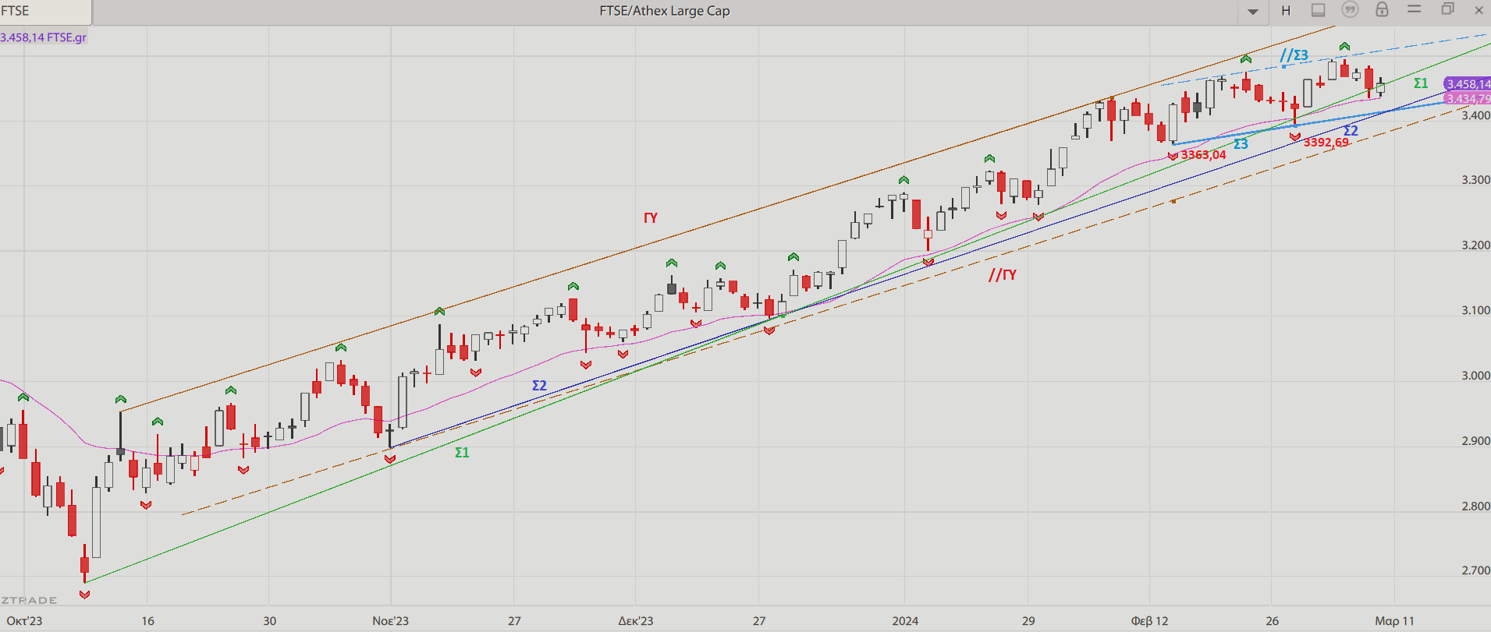Click the green Σ1 label beside the price tags
Image resolution: width=1491 pixels, height=632 pixels.
click(1421, 83)
